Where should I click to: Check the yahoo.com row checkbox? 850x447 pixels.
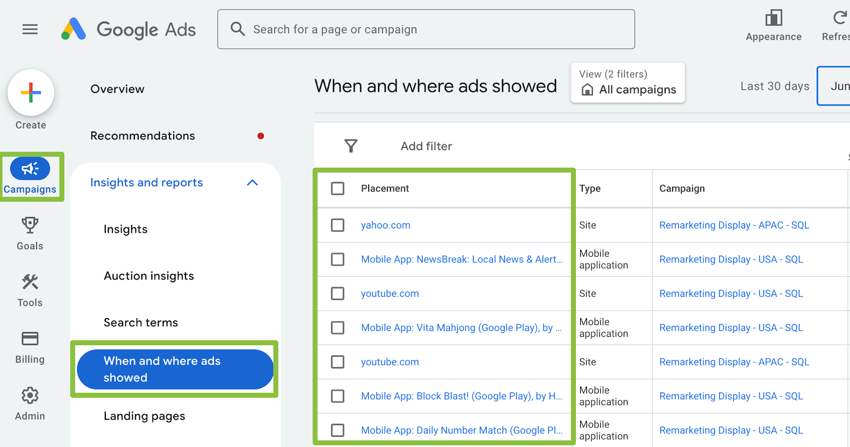(337, 225)
